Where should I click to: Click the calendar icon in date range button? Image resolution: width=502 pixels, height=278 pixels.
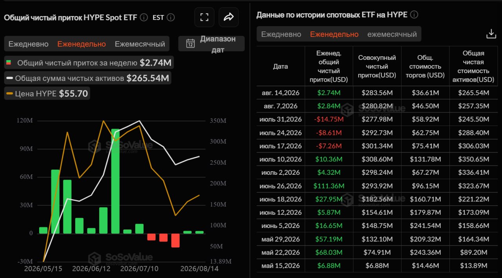point(191,43)
